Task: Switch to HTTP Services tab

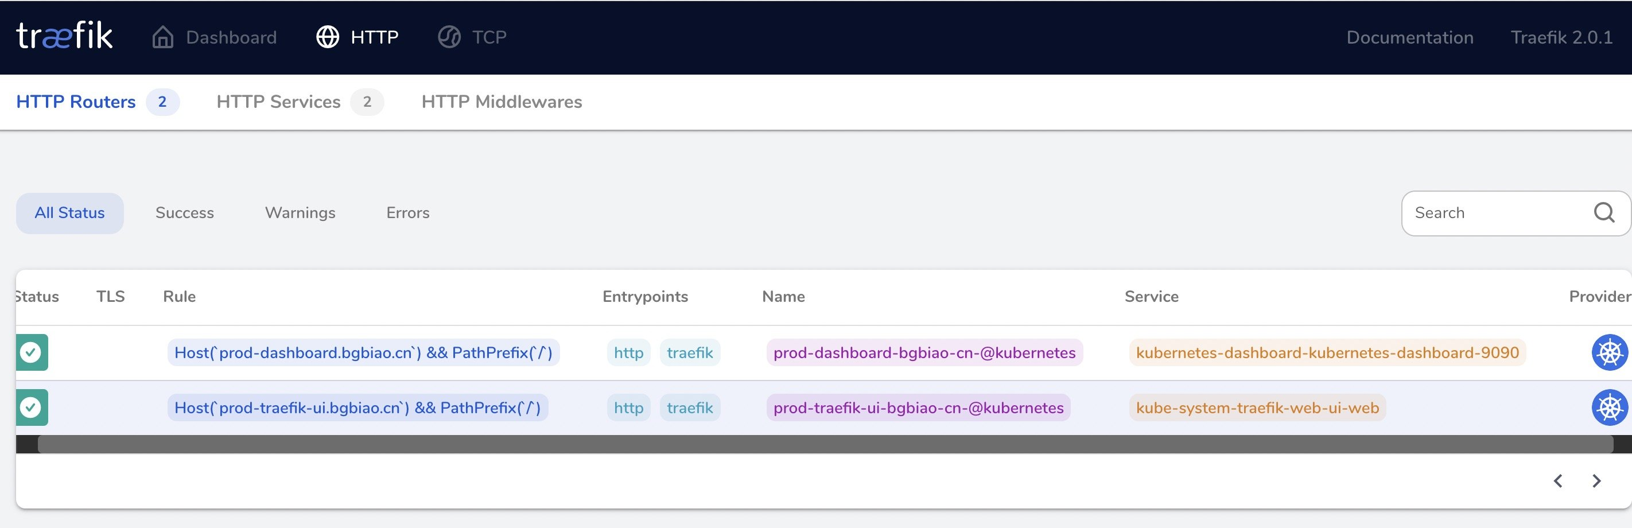Action: pyautogui.click(x=300, y=102)
